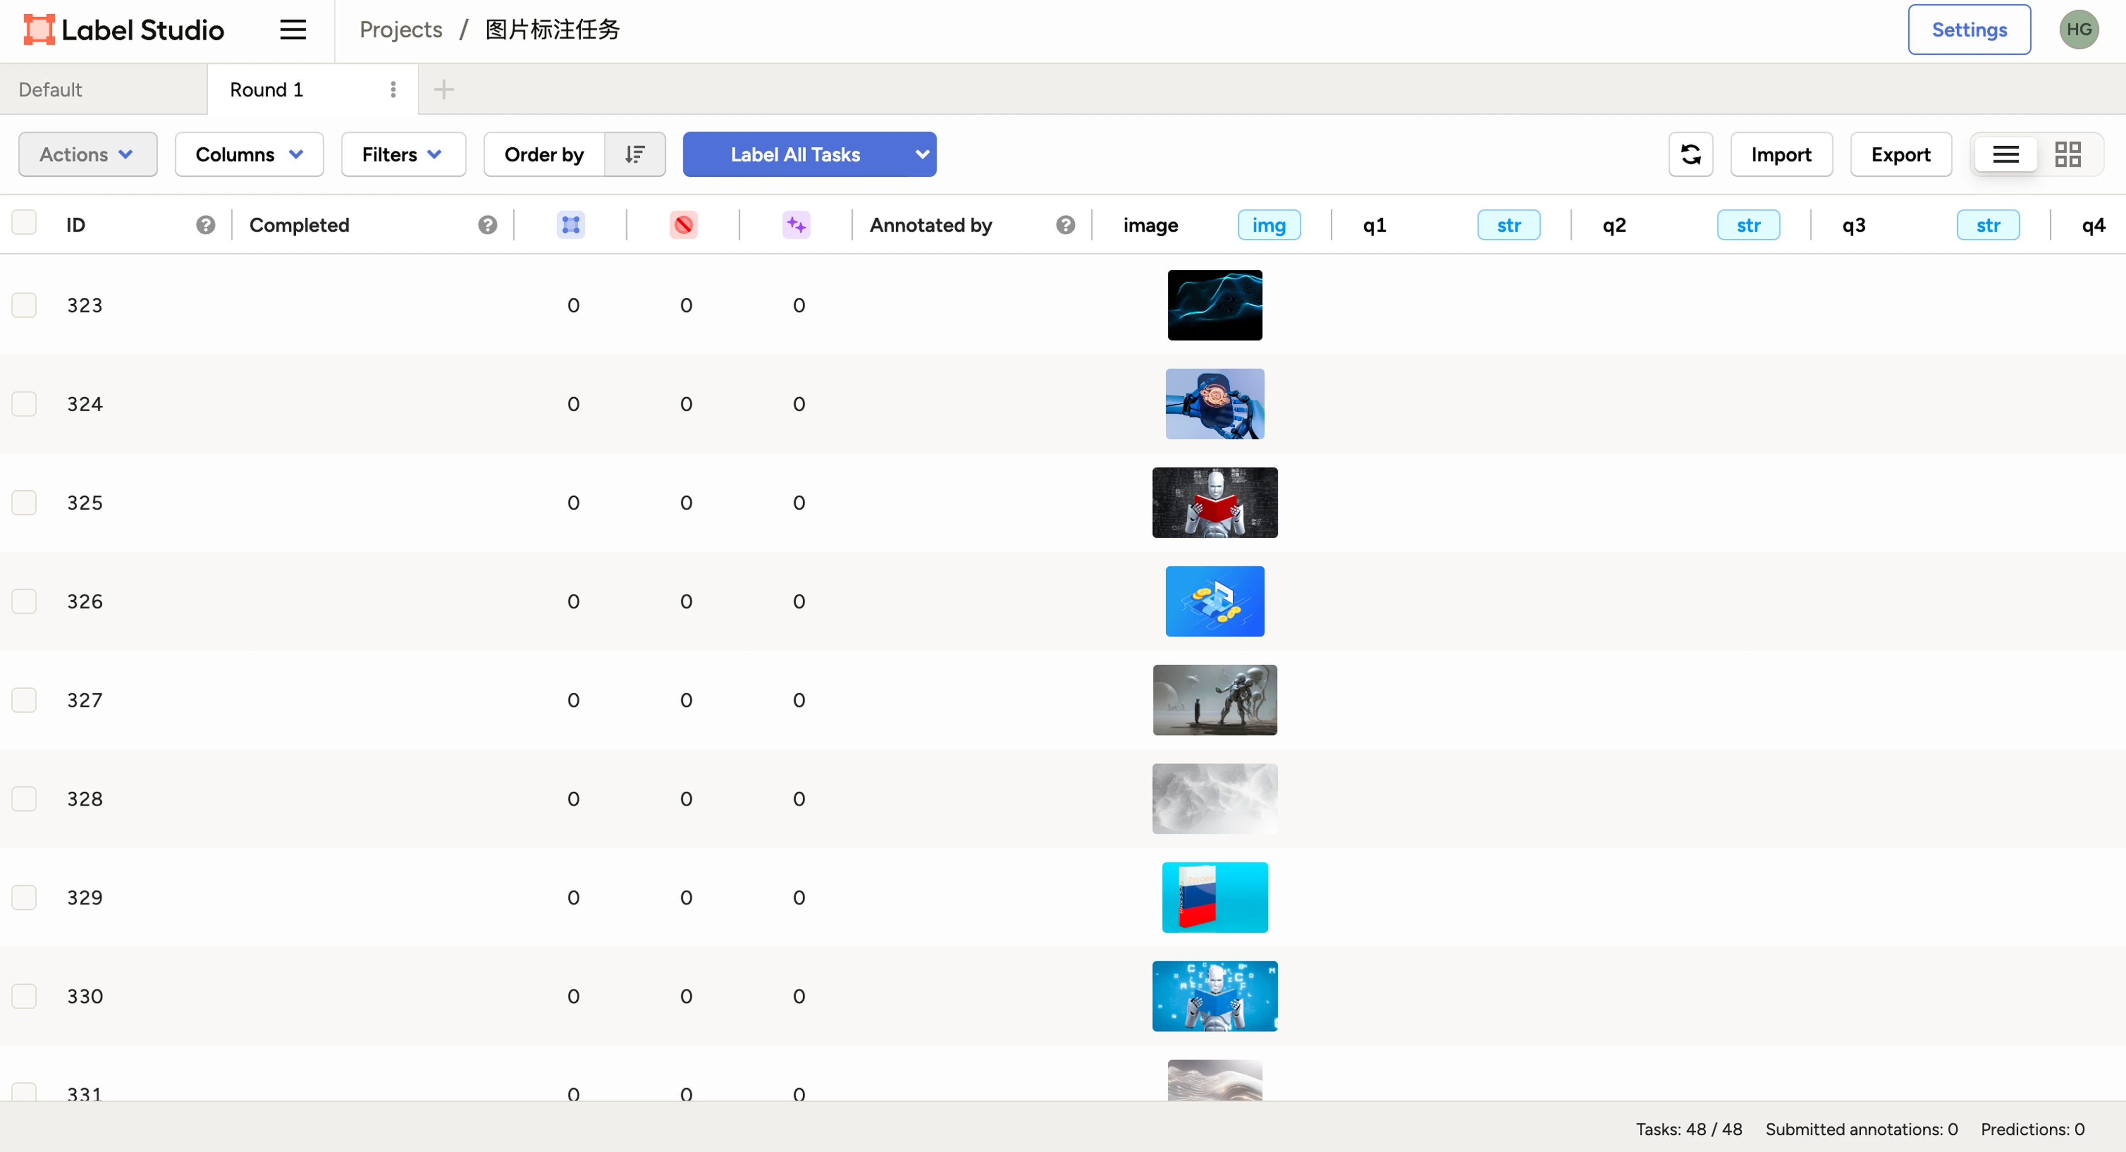
Task: Click the Export button
Action: pyautogui.click(x=1900, y=155)
